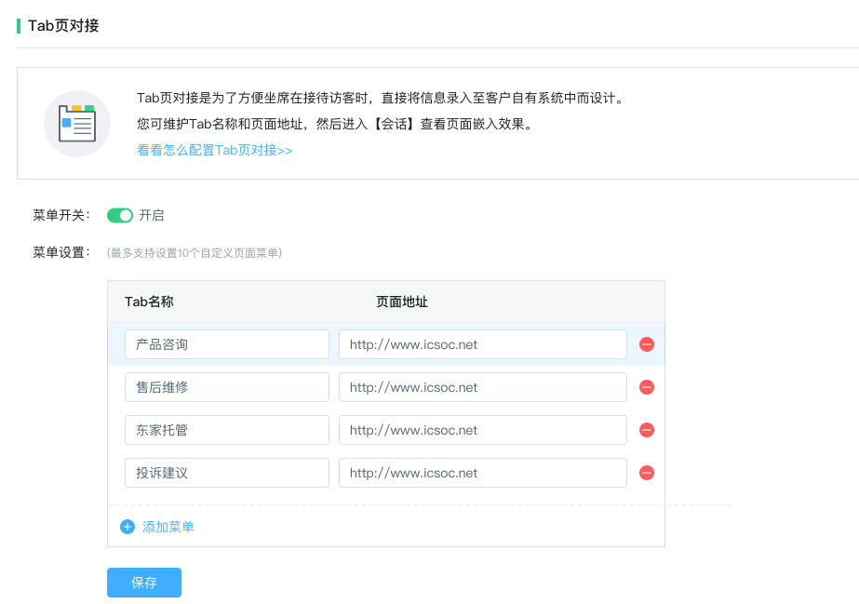Focus the 投诉建议 Tab name field
Viewport: 859px width, 604px height.
point(227,473)
